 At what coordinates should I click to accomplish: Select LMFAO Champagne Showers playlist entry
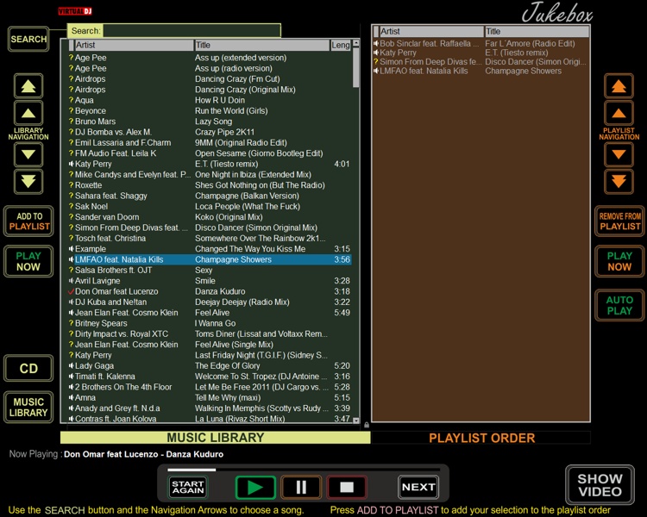[481, 71]
